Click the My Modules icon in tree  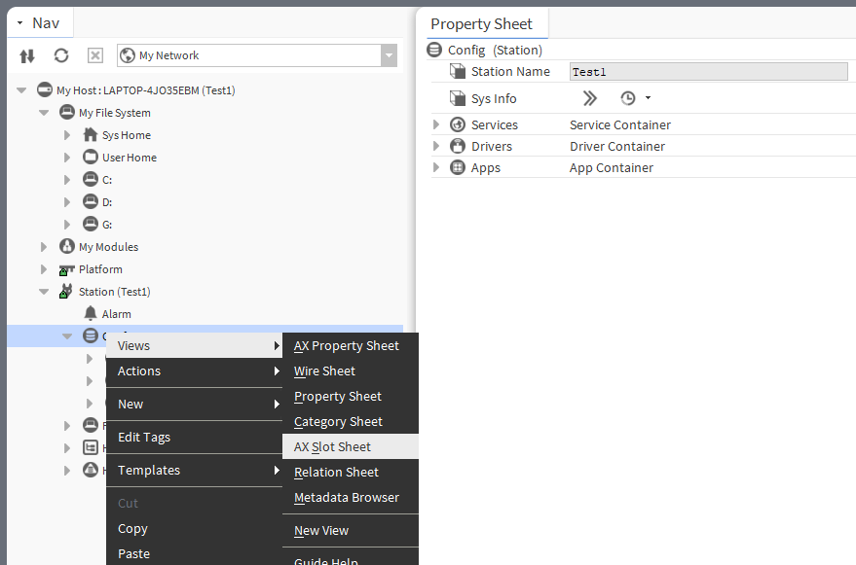pos(67,247)
